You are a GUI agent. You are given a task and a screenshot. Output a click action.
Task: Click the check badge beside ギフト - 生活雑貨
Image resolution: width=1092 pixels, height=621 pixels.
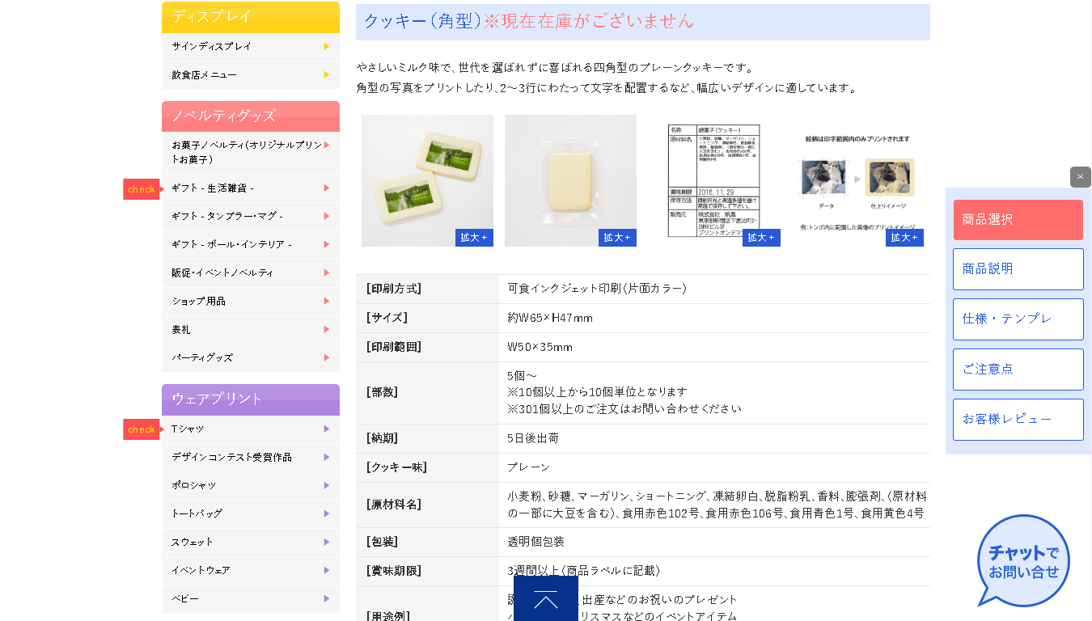(x=142, y=189)
